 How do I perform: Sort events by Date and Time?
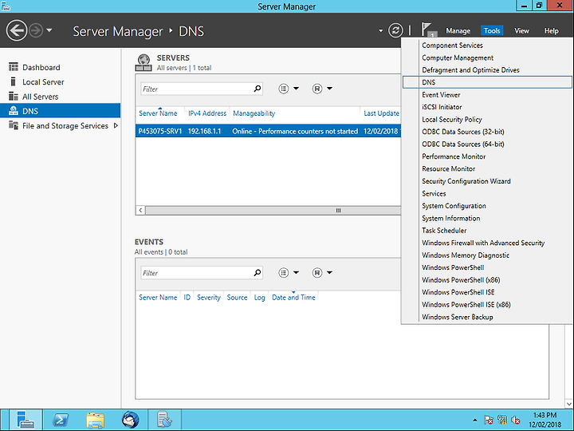click(x=293, y=297)
